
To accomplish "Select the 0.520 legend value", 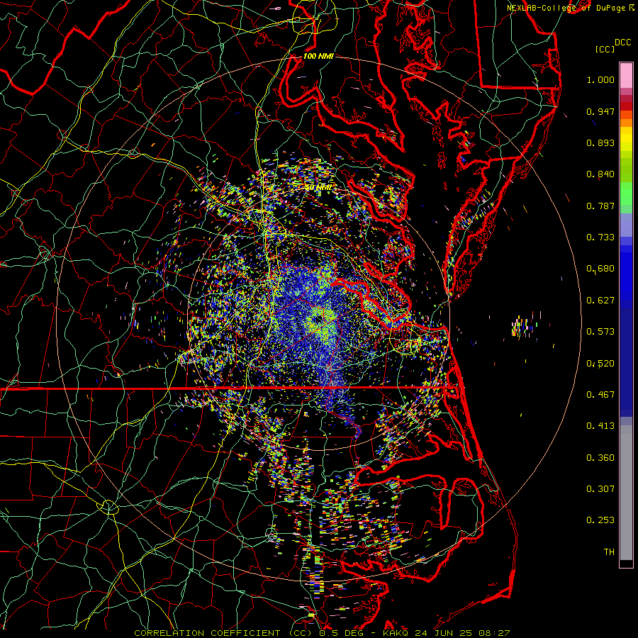I will click(600, 364).
